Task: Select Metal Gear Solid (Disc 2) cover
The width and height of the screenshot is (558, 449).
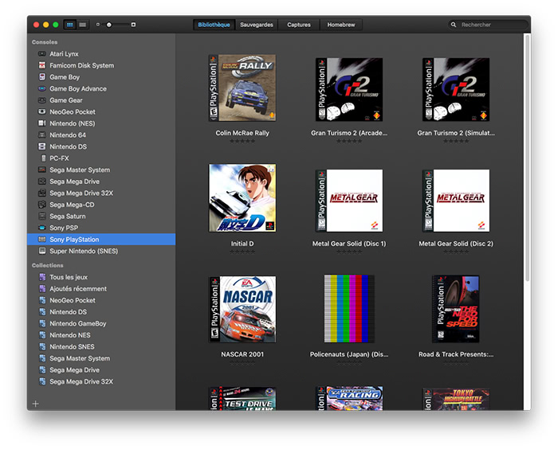Action: click(456, 201)
